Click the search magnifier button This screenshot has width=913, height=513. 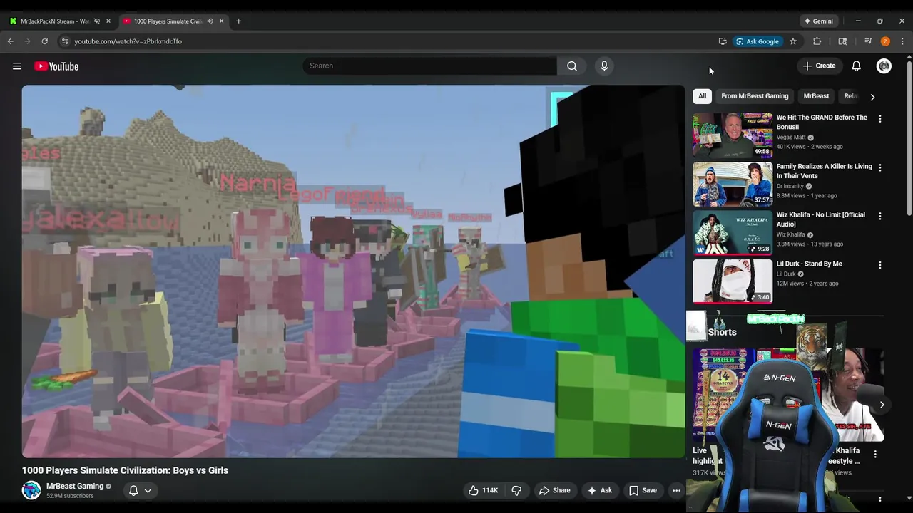[572, 66]
